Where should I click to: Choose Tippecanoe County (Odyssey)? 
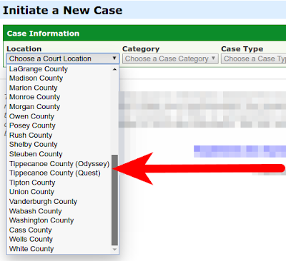(59, 164)
